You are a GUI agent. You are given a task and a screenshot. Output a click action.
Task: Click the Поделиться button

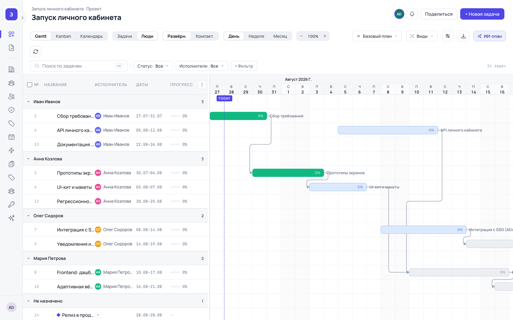[x=439, y=14]
